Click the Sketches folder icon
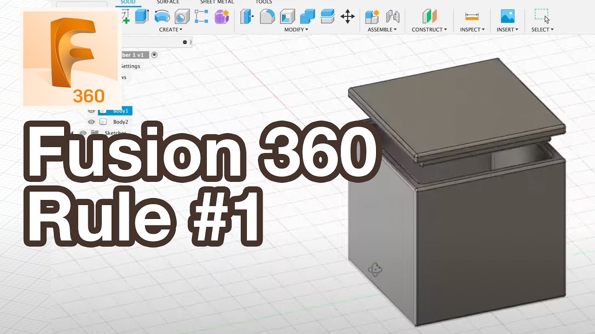 pyautogui.click(x=94, y=134)
